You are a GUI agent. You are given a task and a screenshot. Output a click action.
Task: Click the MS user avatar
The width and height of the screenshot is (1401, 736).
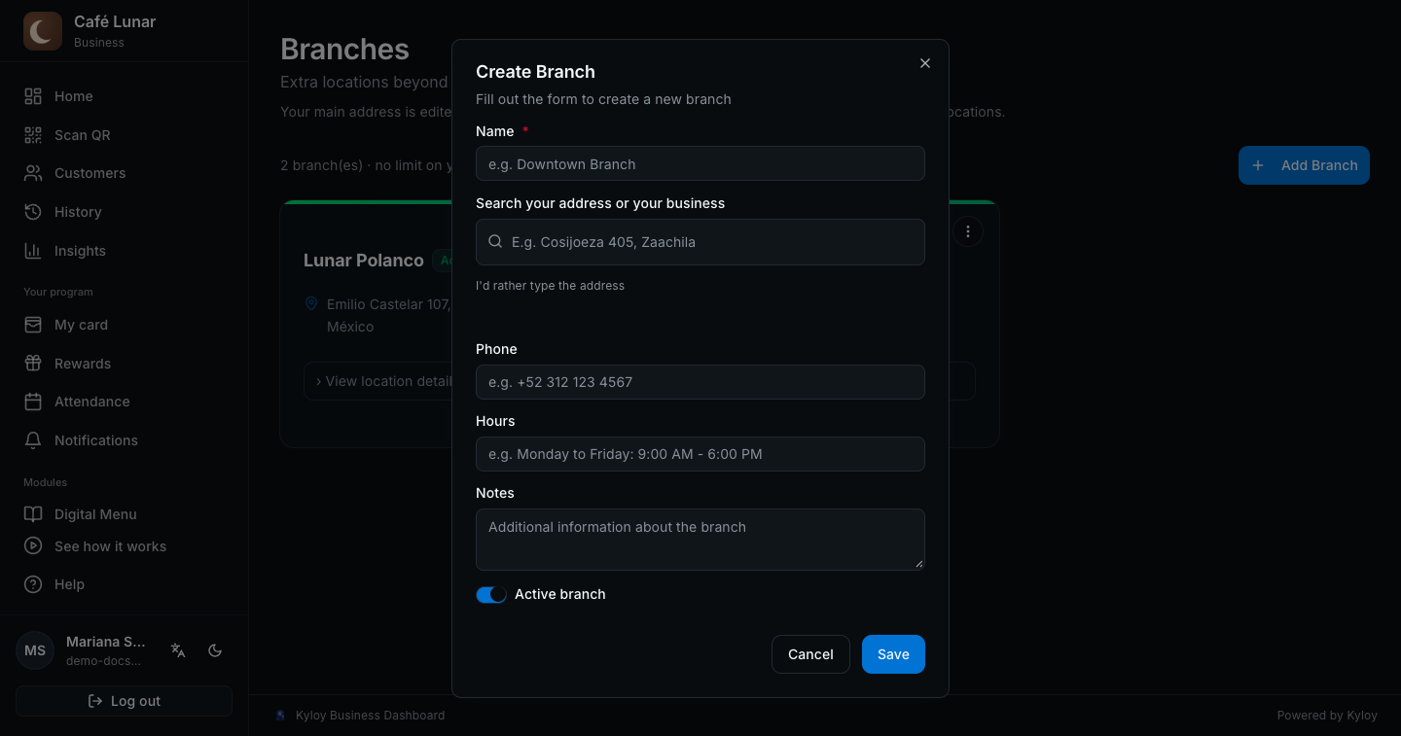[35, 650]
